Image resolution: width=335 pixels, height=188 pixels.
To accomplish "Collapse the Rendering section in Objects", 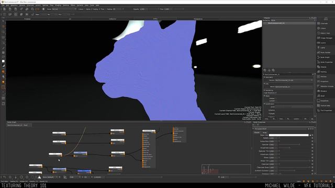I will coord(264,90).
